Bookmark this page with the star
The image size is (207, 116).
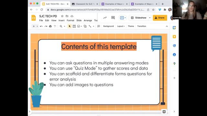(x=153, y=10)
